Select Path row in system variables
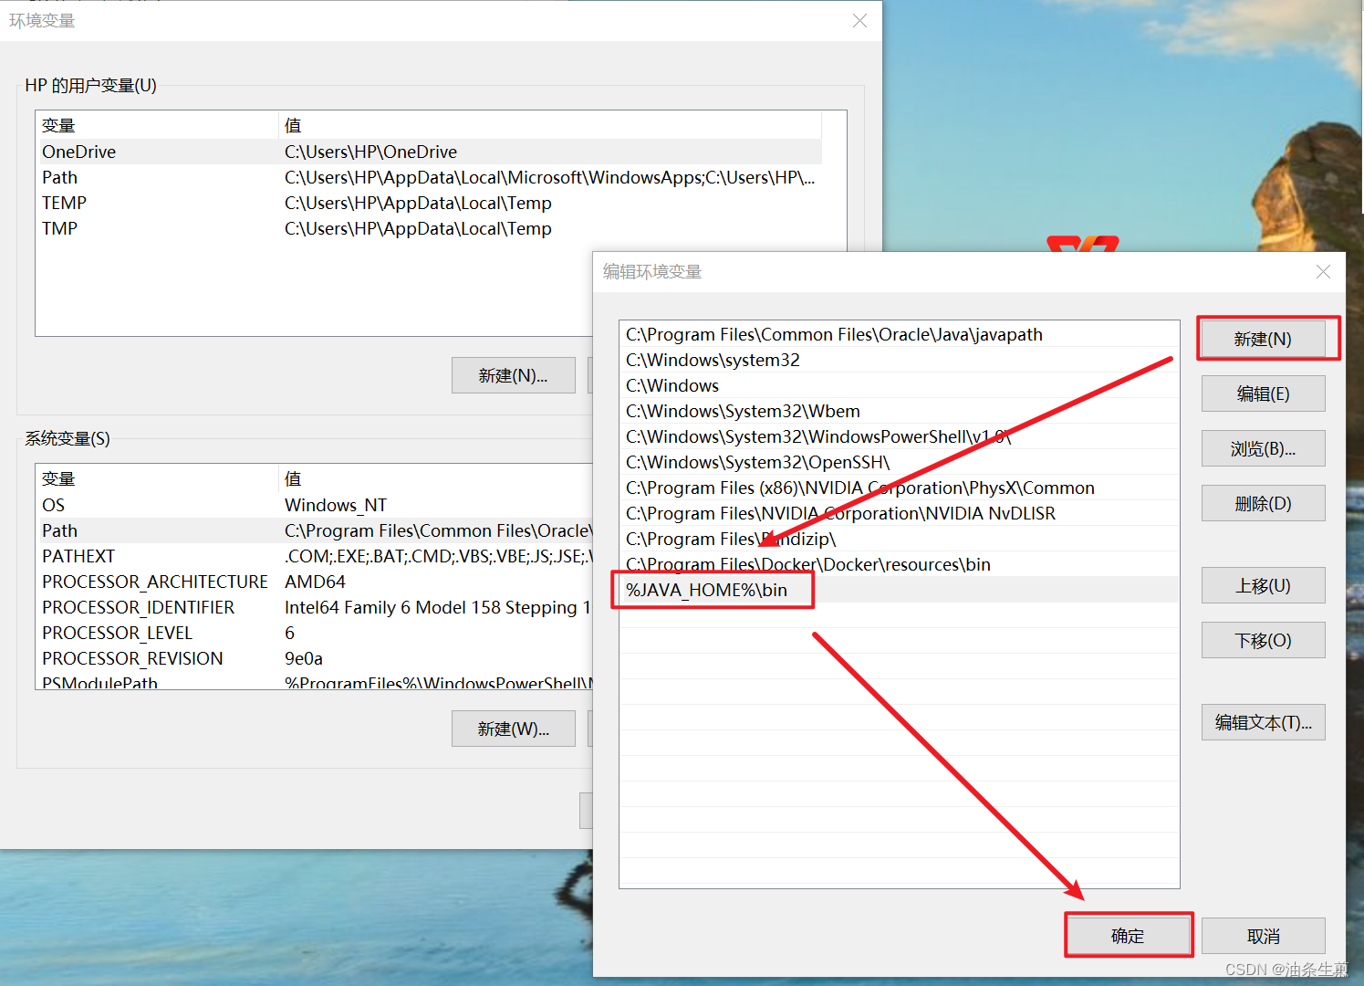This screenshot has width=1364, height=986. tap(315, 530)
